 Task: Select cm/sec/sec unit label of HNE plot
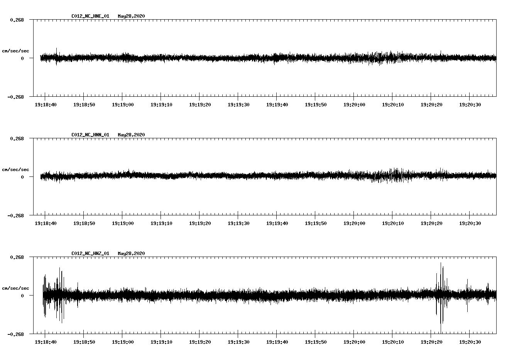(x=15, y=51)
